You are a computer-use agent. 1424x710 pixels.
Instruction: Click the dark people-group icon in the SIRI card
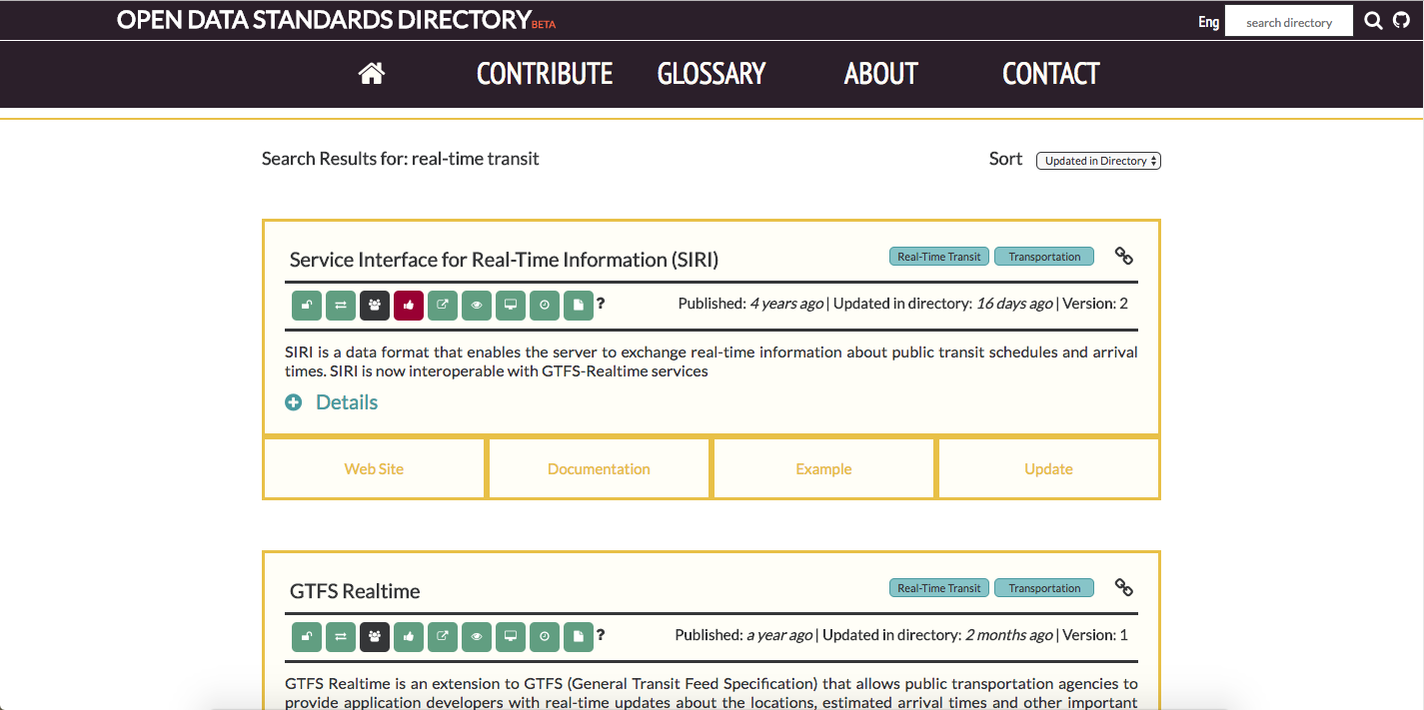[375, 305]
